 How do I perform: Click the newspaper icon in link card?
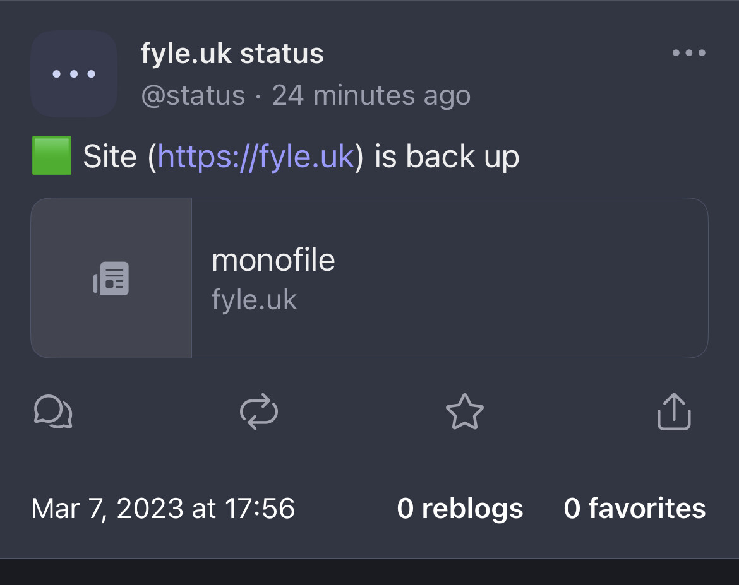pyautogui.click(x=111, y=278)
